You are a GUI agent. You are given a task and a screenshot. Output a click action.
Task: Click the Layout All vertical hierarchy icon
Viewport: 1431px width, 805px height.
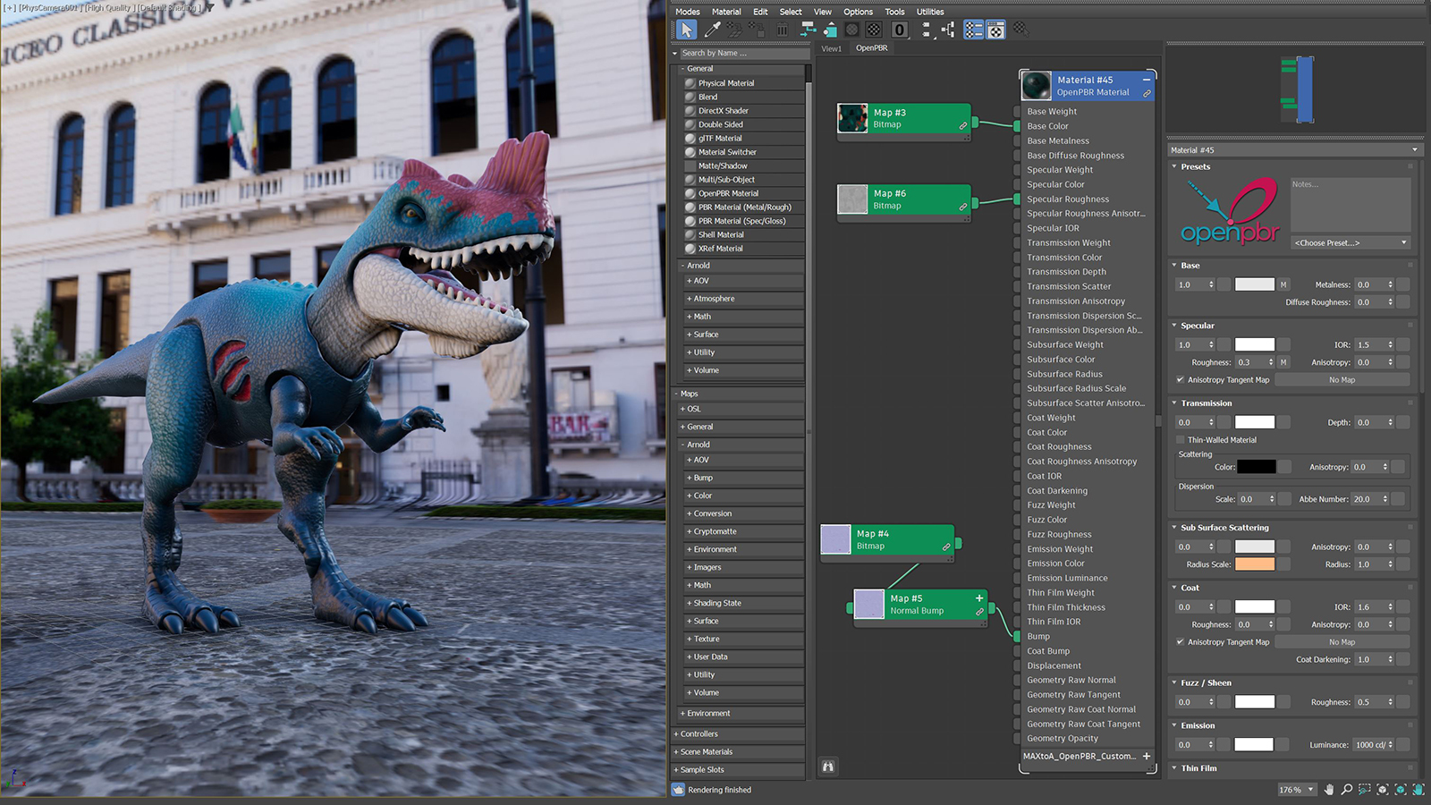pyautogui.click(x=949, y=30)
